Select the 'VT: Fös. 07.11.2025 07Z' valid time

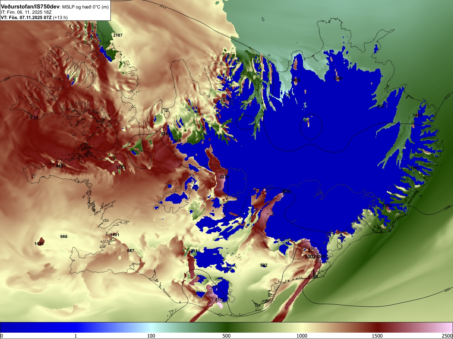(26, 17)
